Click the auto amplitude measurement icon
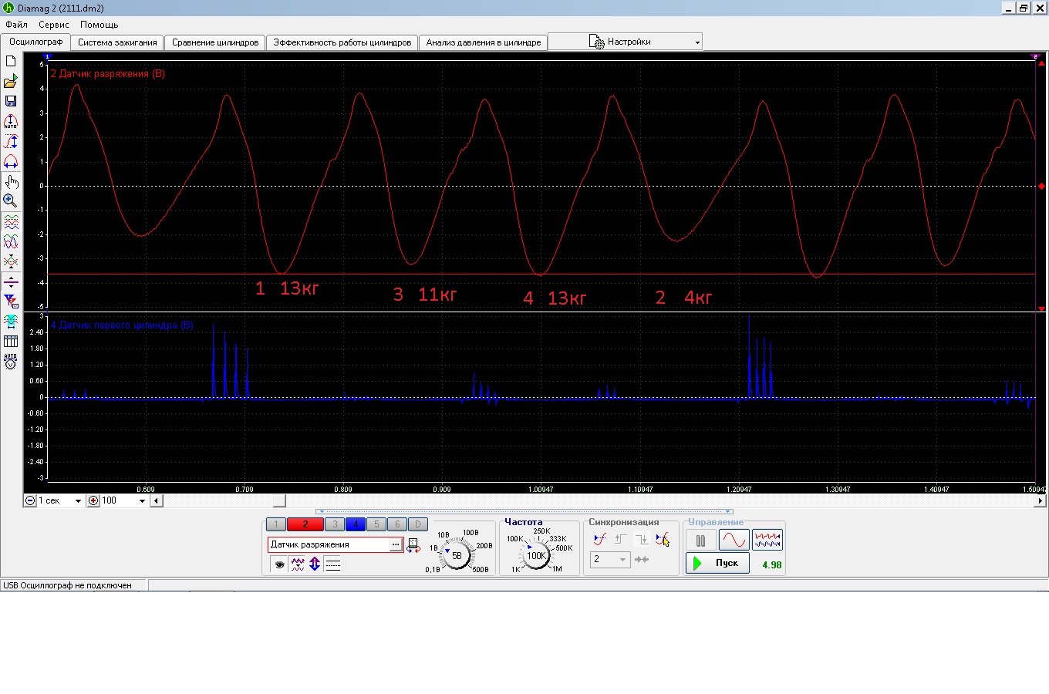Screen dimensions: 1049x694 (11, 122)
